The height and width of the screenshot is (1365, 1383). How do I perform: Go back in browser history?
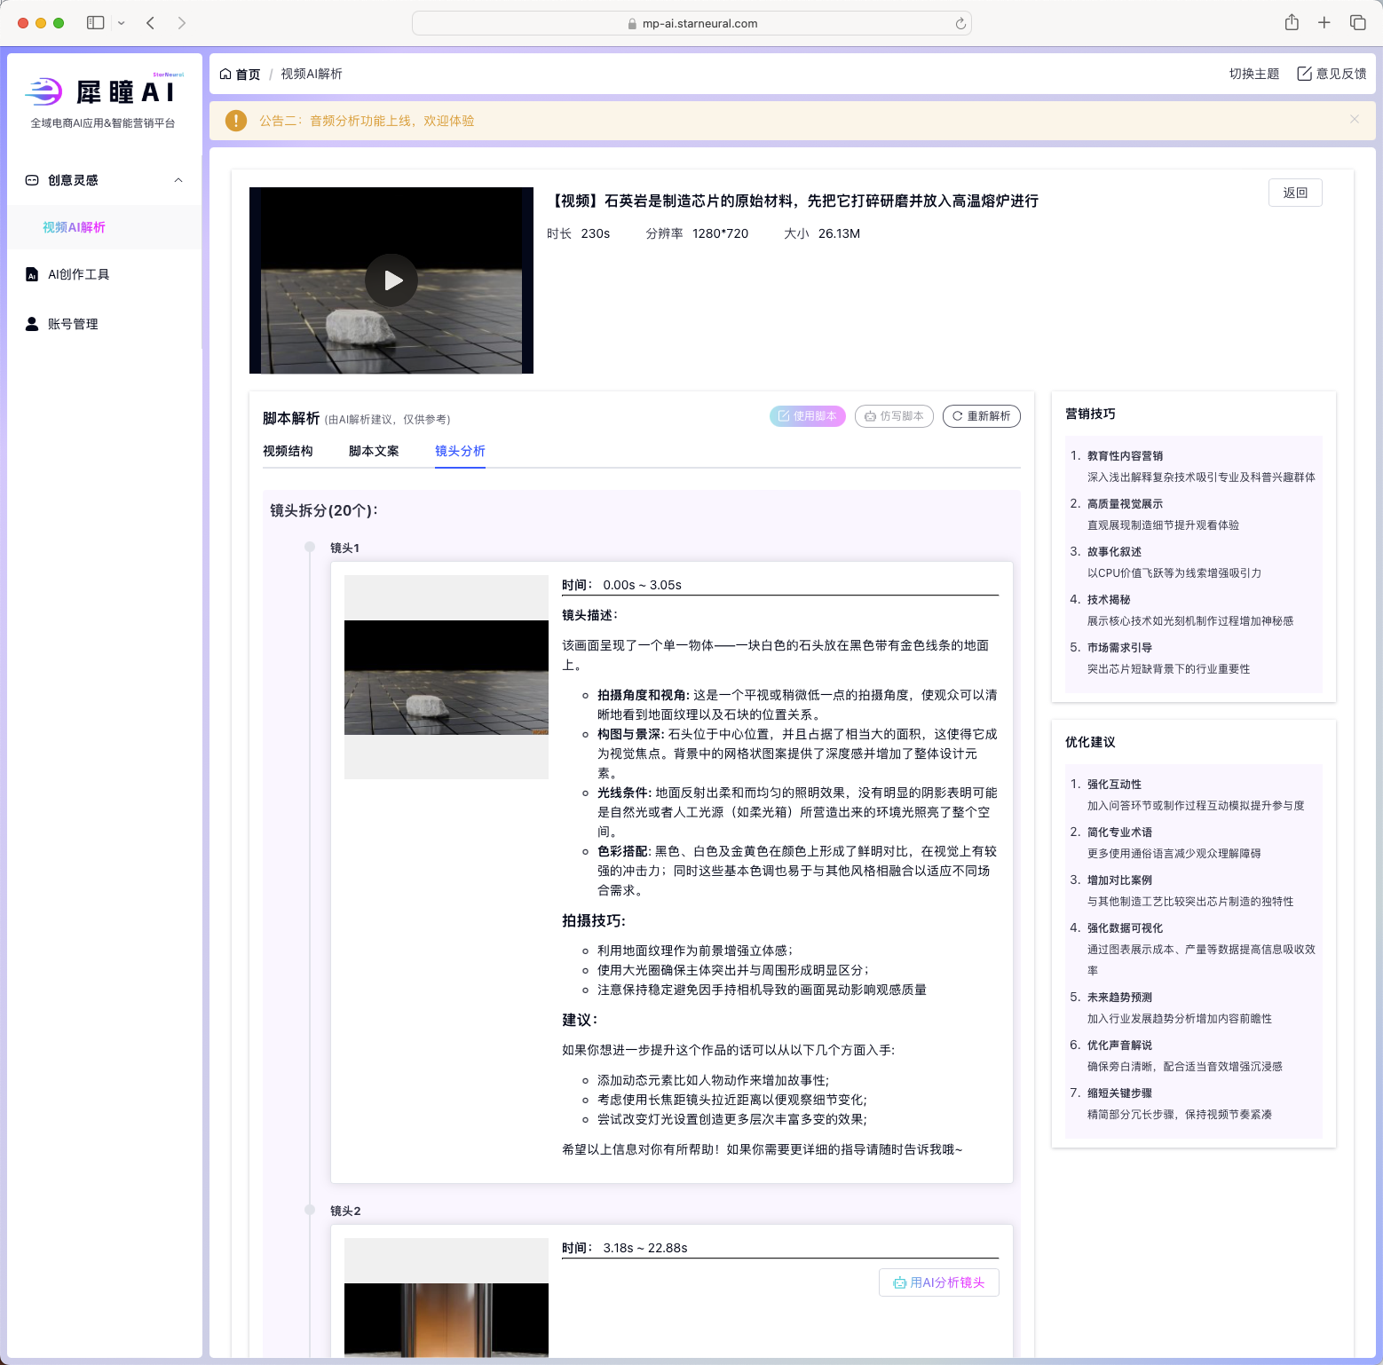(x=150, y=23)
